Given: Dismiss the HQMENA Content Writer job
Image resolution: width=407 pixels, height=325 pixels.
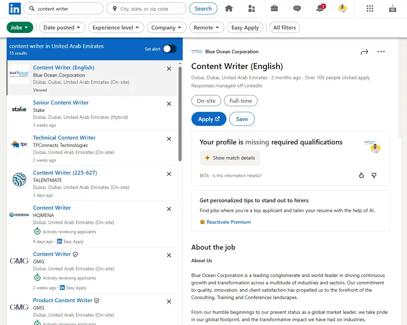Looking at the screenshot, I should [169, 209].
